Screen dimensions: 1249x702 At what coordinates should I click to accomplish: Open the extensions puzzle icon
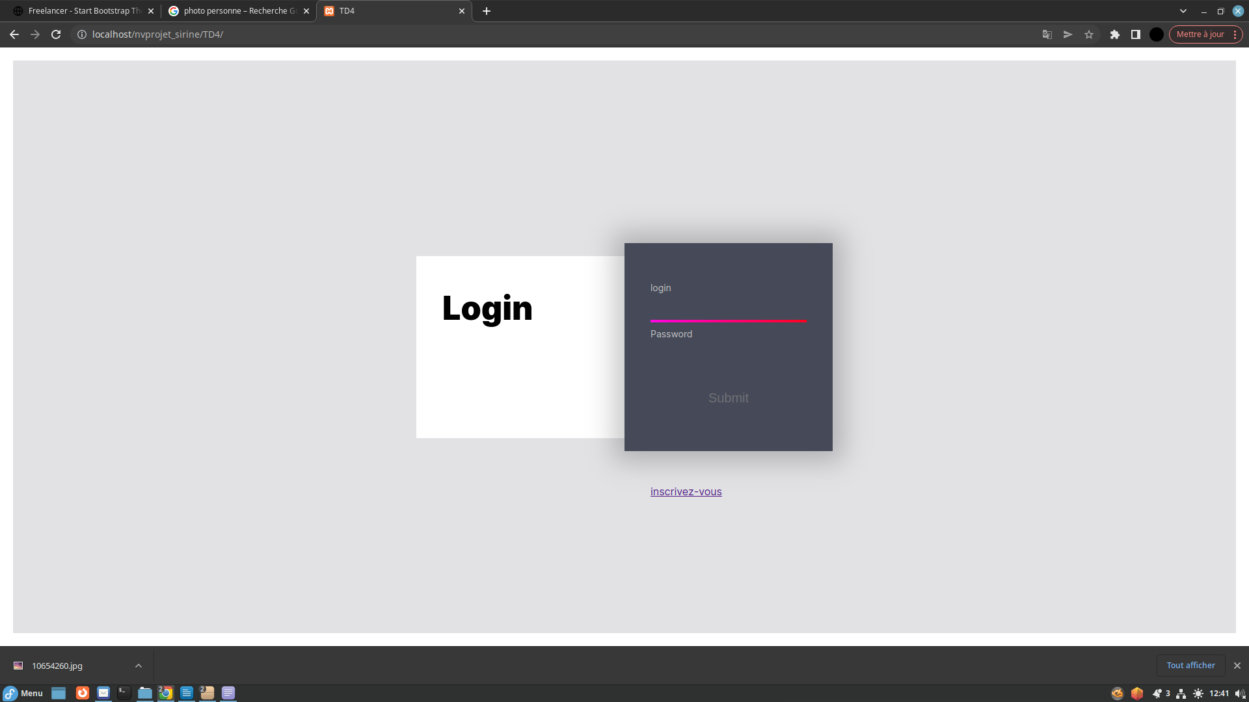point(1115,34)
